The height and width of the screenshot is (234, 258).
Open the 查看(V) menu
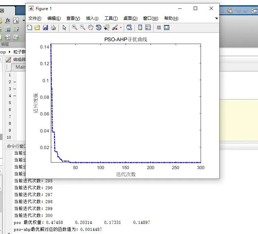point(73,18)
